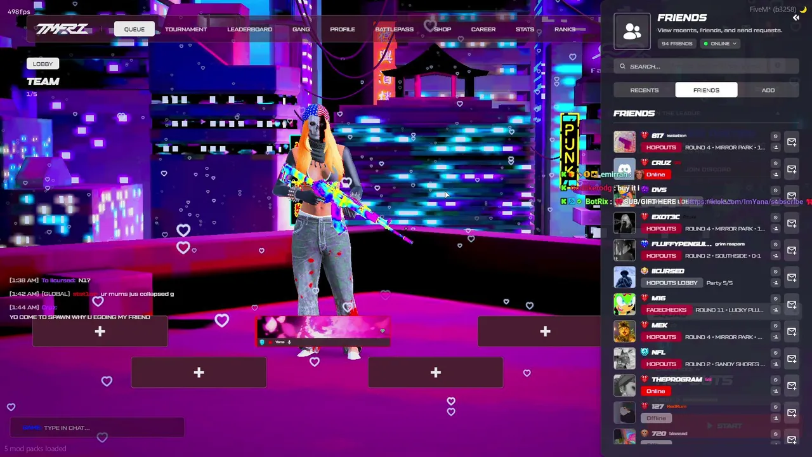This screenshot has width=812, height=457.
Task: Open the SHOP page
Action: click(x=443, y=29)
